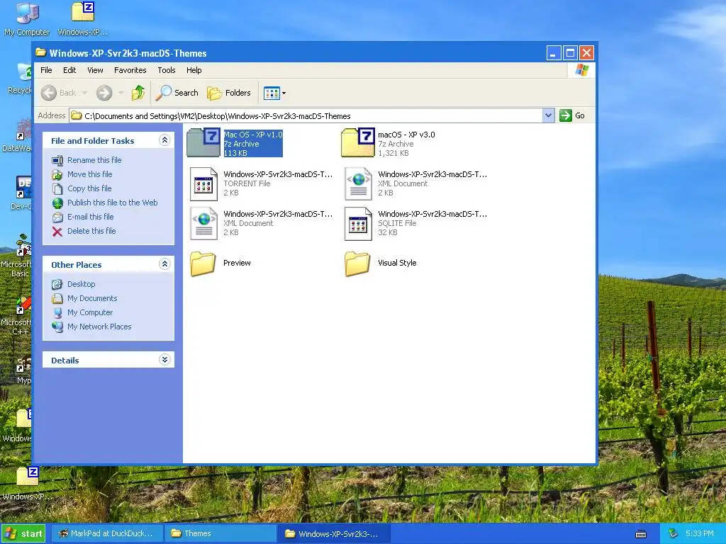Viewport: 726px width, 544px height.
Task: Click the red X Delete icon
Action: point(57,232)
